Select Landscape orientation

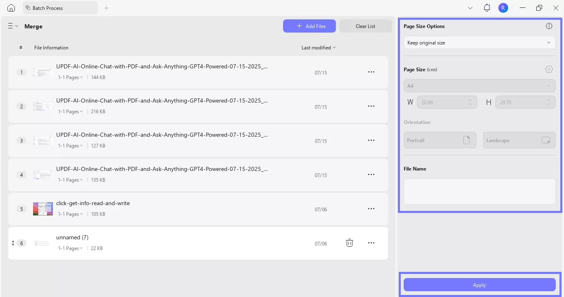click(519, 140)
